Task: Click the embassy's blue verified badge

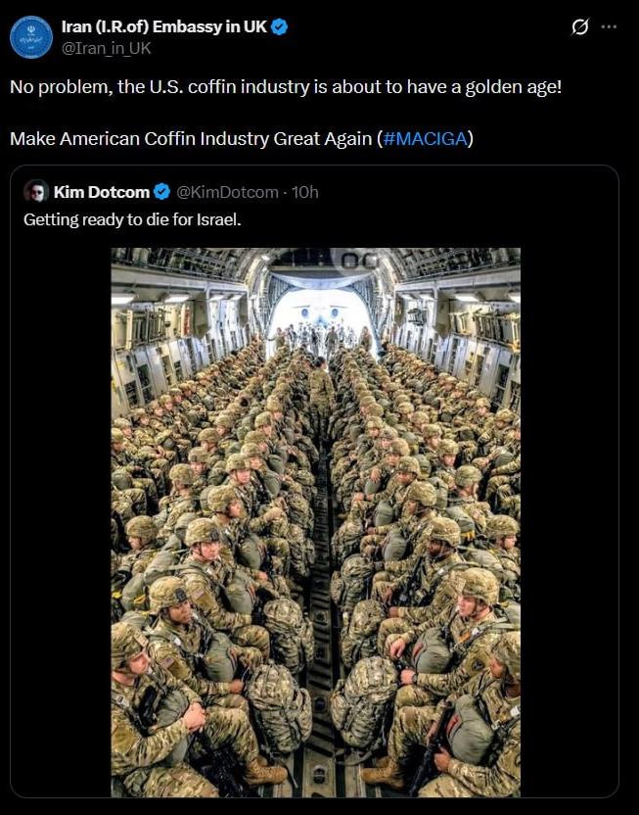Action: point(279,27)
